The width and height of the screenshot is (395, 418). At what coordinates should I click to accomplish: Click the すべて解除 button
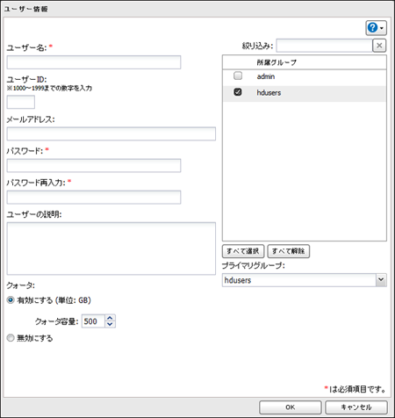pyautogui.click(x=289, y=251)
